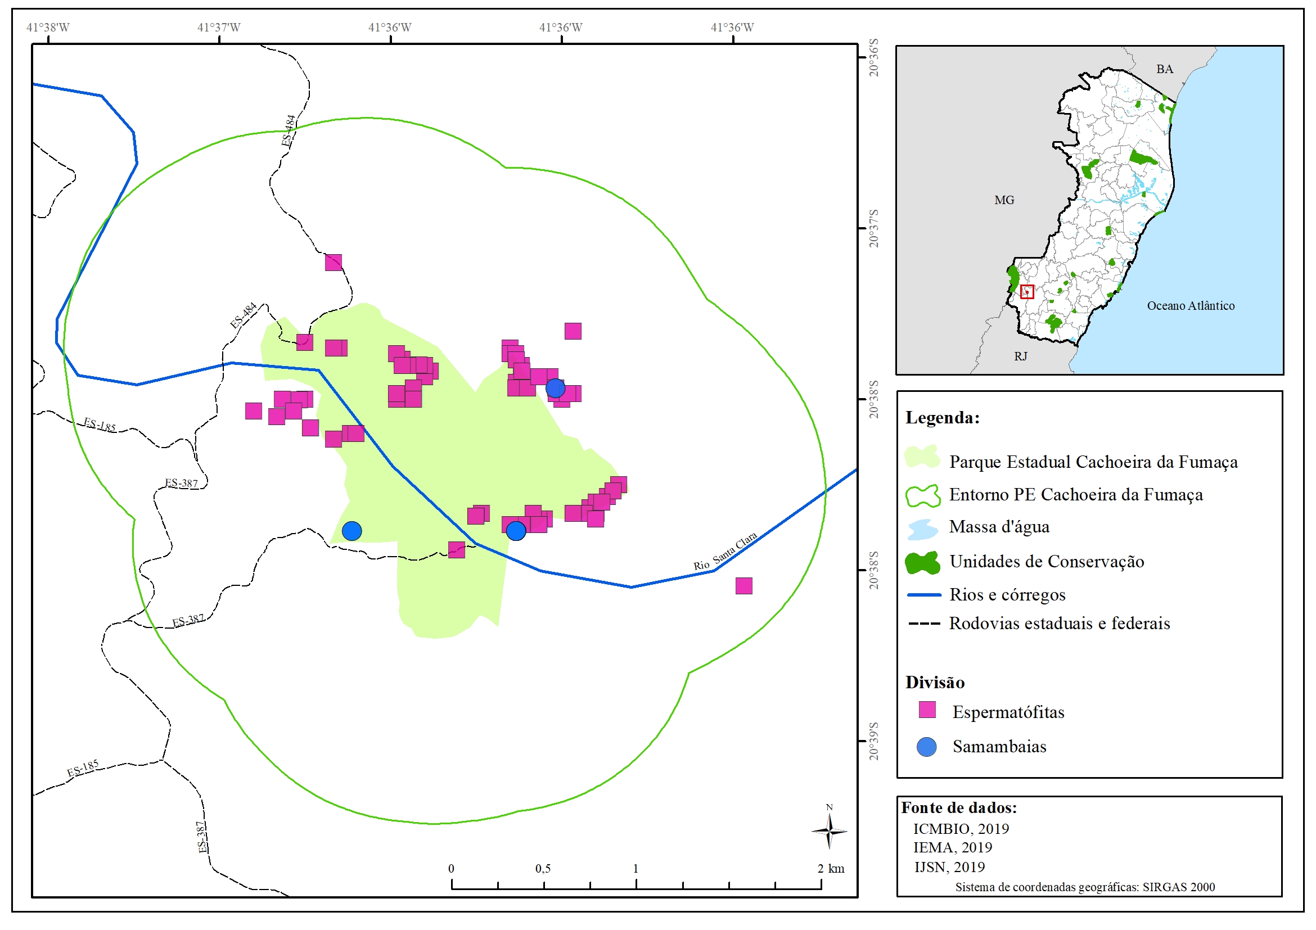Click the light green Parque Estadual legend patch
1316x930 pixels.
point(922,457)
